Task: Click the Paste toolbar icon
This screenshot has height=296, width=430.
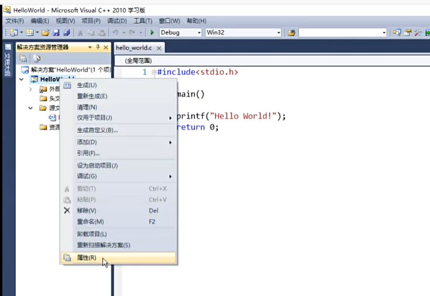Action: (101, 33)
